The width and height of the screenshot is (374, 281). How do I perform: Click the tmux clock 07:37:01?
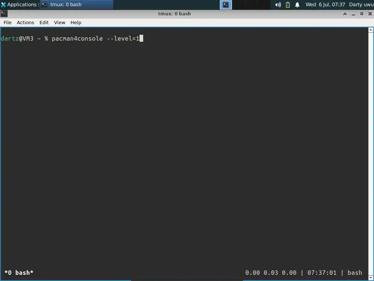322,273
